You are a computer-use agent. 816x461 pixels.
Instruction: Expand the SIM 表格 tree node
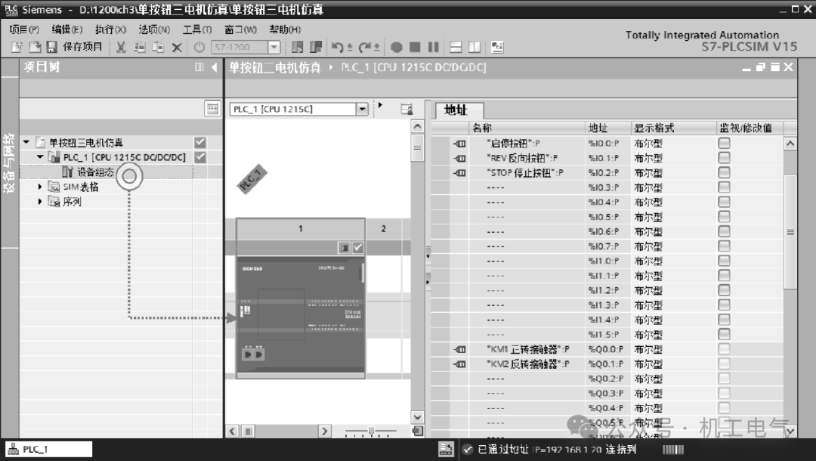pos(40,186)
